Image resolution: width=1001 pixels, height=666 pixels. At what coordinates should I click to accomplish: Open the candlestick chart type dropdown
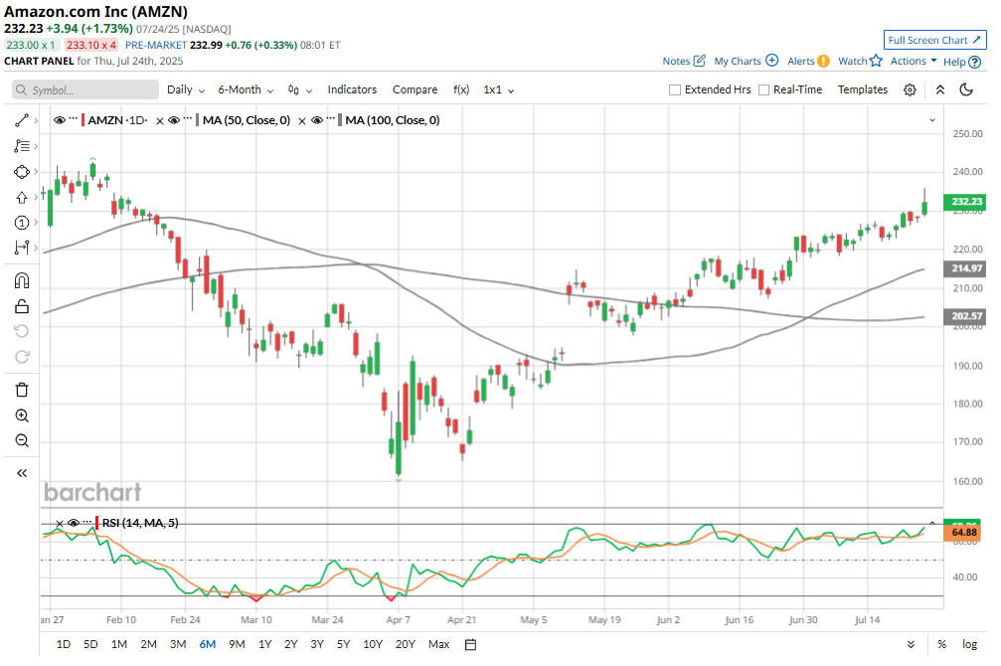pyautogui.click(x=299, y=90)
